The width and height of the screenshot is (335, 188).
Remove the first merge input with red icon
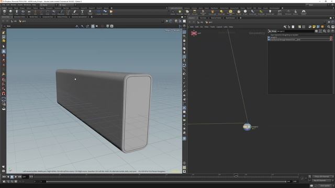(331, 37)
